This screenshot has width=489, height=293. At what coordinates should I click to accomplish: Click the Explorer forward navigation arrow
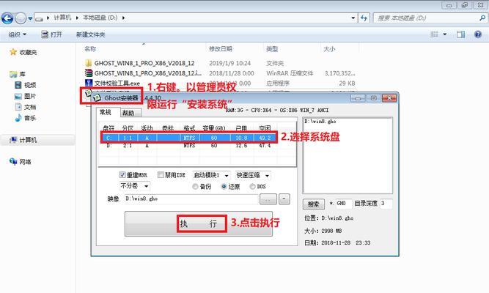click(x=21, y=18)
